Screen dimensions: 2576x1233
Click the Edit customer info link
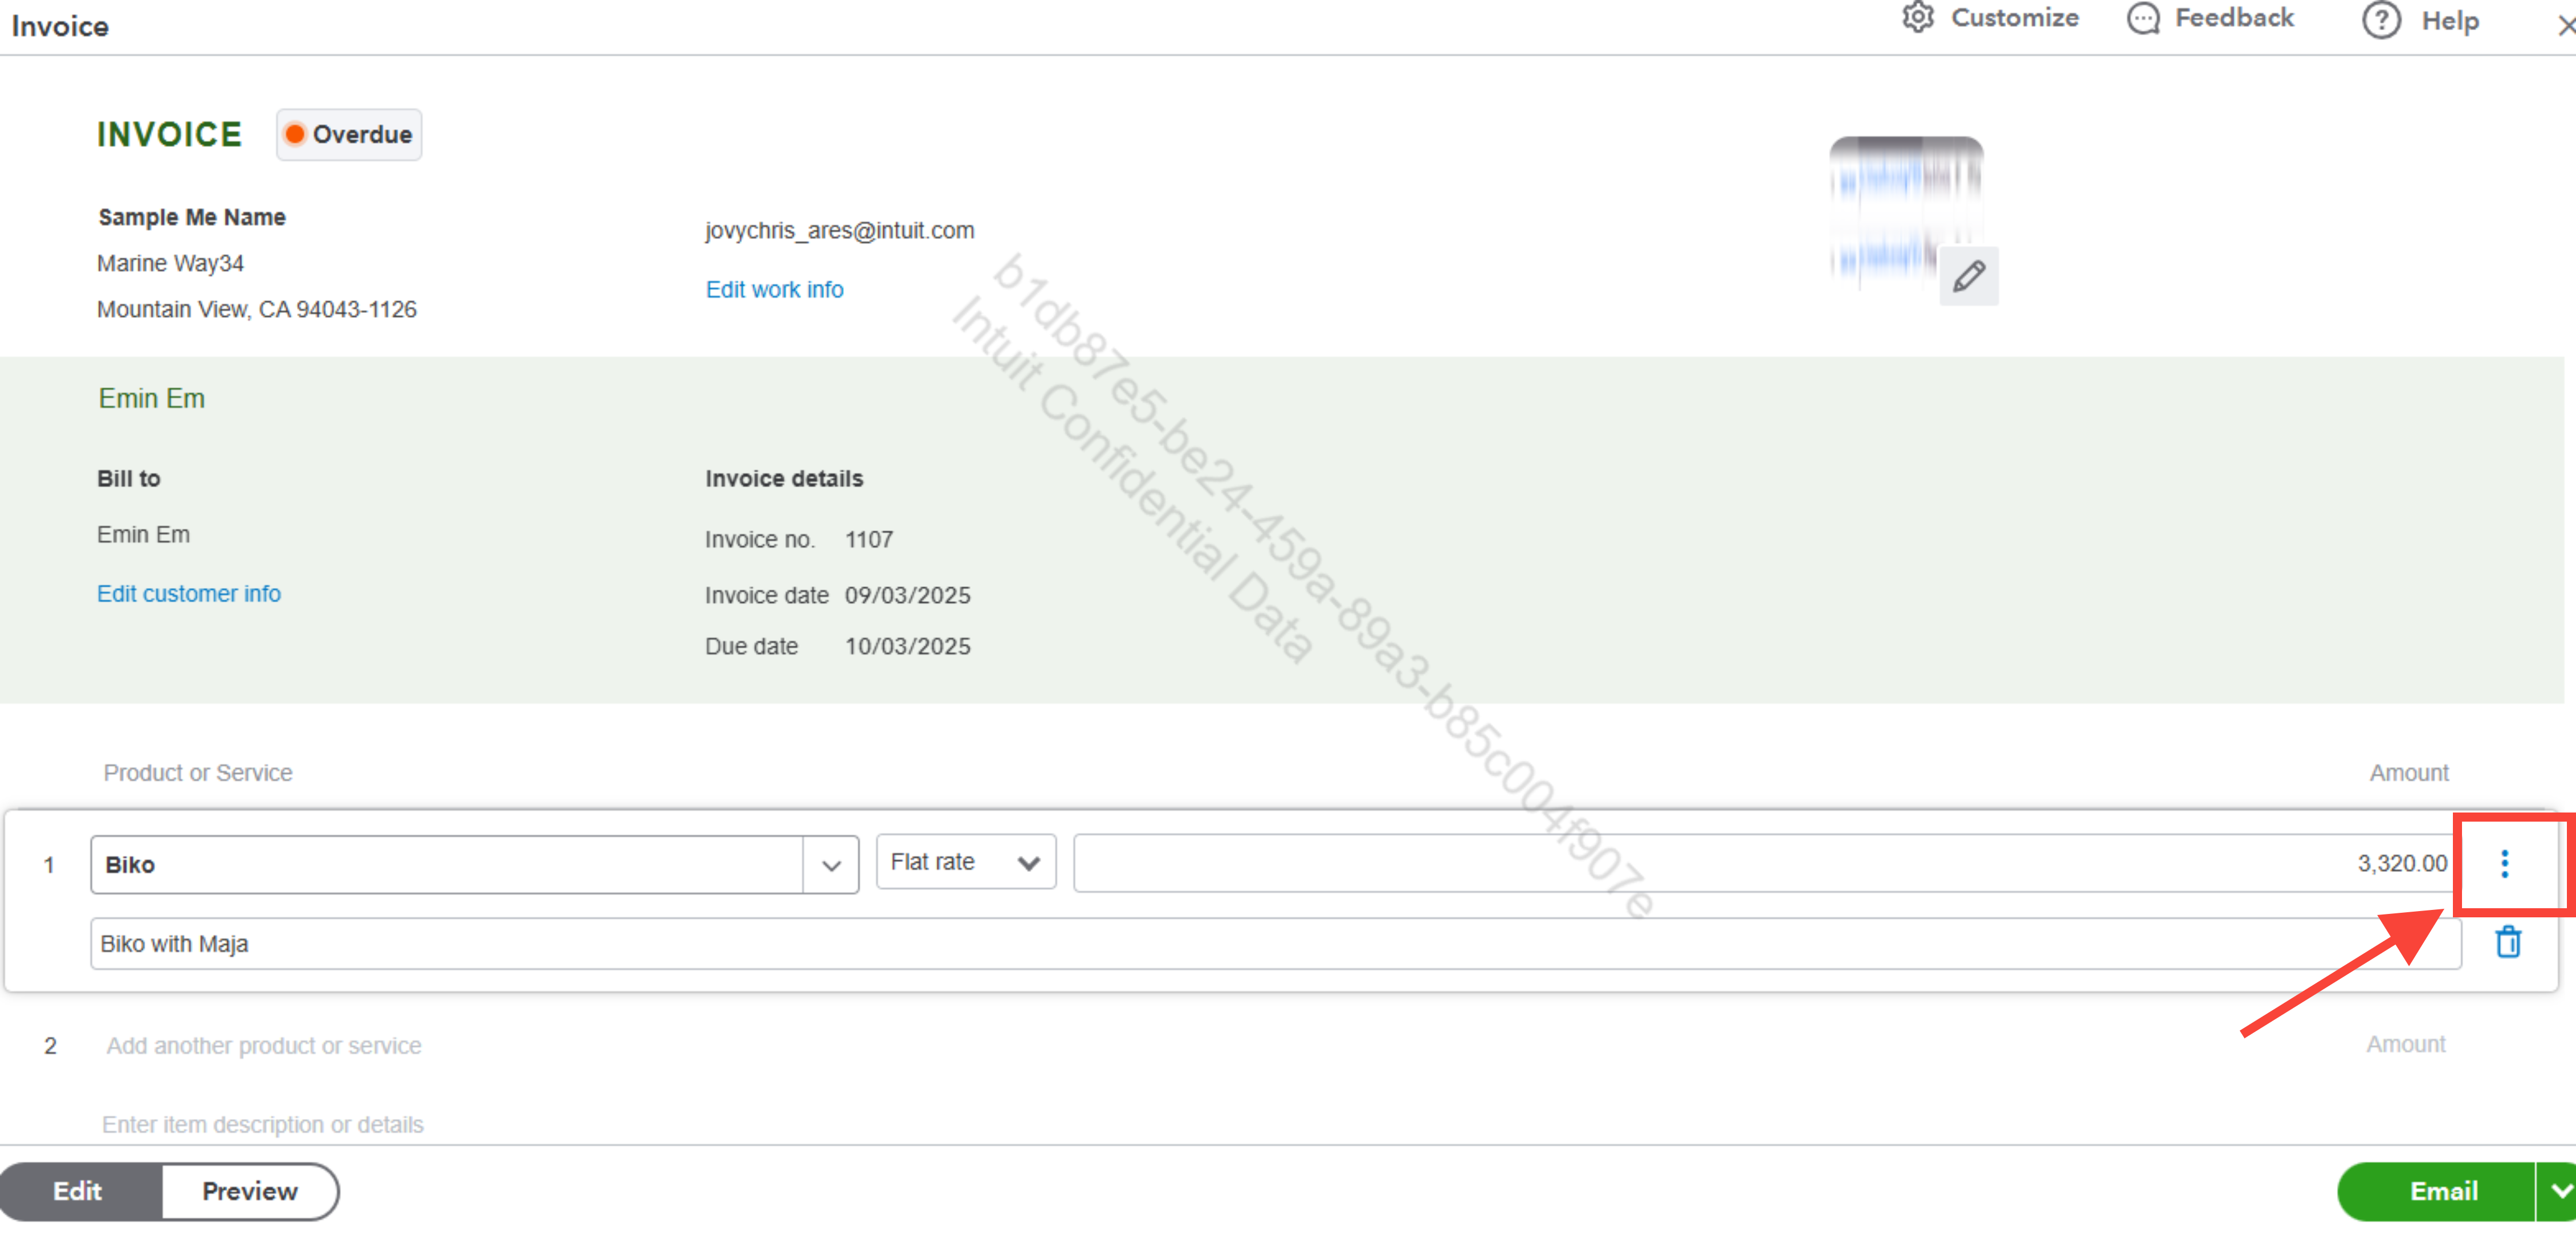188,593
